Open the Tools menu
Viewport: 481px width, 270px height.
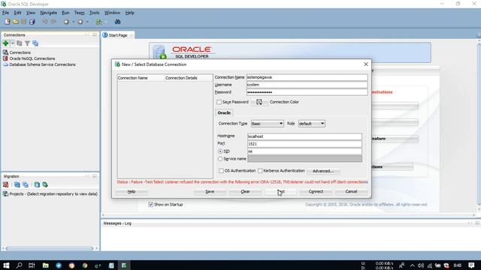point(94,13)
